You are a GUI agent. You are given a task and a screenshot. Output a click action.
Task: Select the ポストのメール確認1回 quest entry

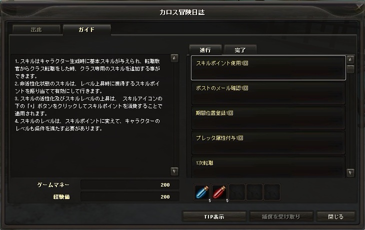coord(268,93)
